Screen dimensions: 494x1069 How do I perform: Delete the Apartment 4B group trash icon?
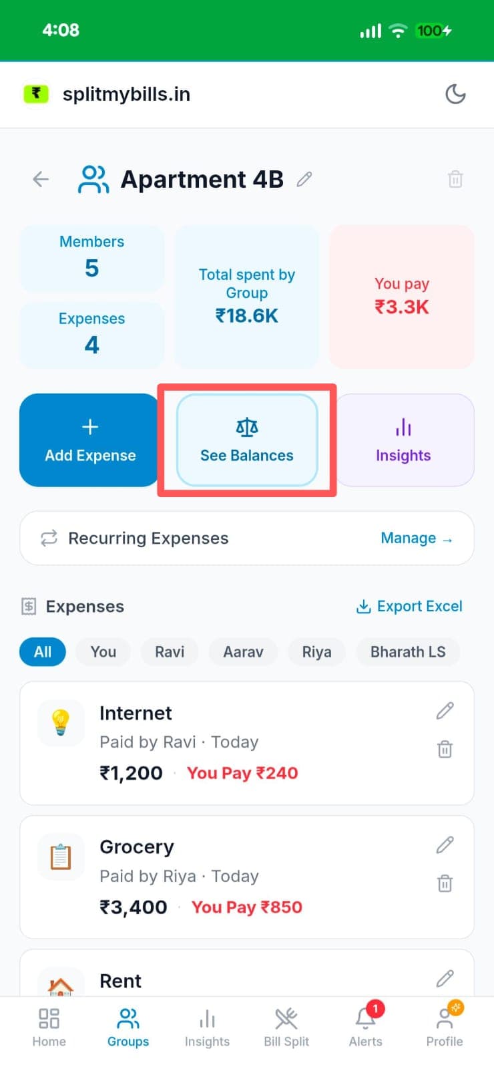(x=455, y=179)
